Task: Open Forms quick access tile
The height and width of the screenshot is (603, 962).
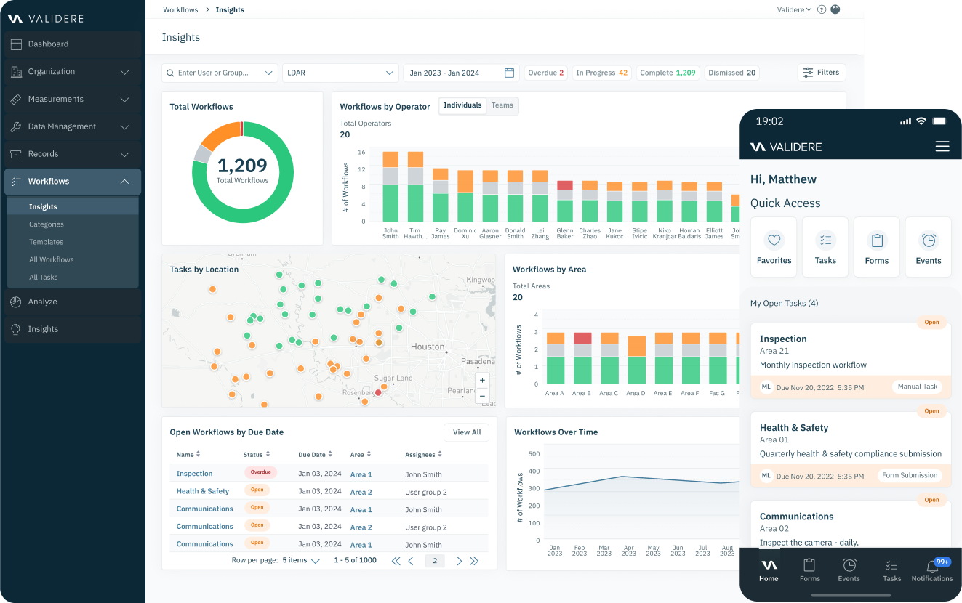Action: (x=877, y=247)
